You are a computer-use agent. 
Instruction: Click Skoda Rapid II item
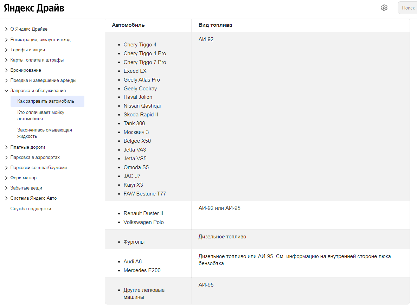coord(141,115)
